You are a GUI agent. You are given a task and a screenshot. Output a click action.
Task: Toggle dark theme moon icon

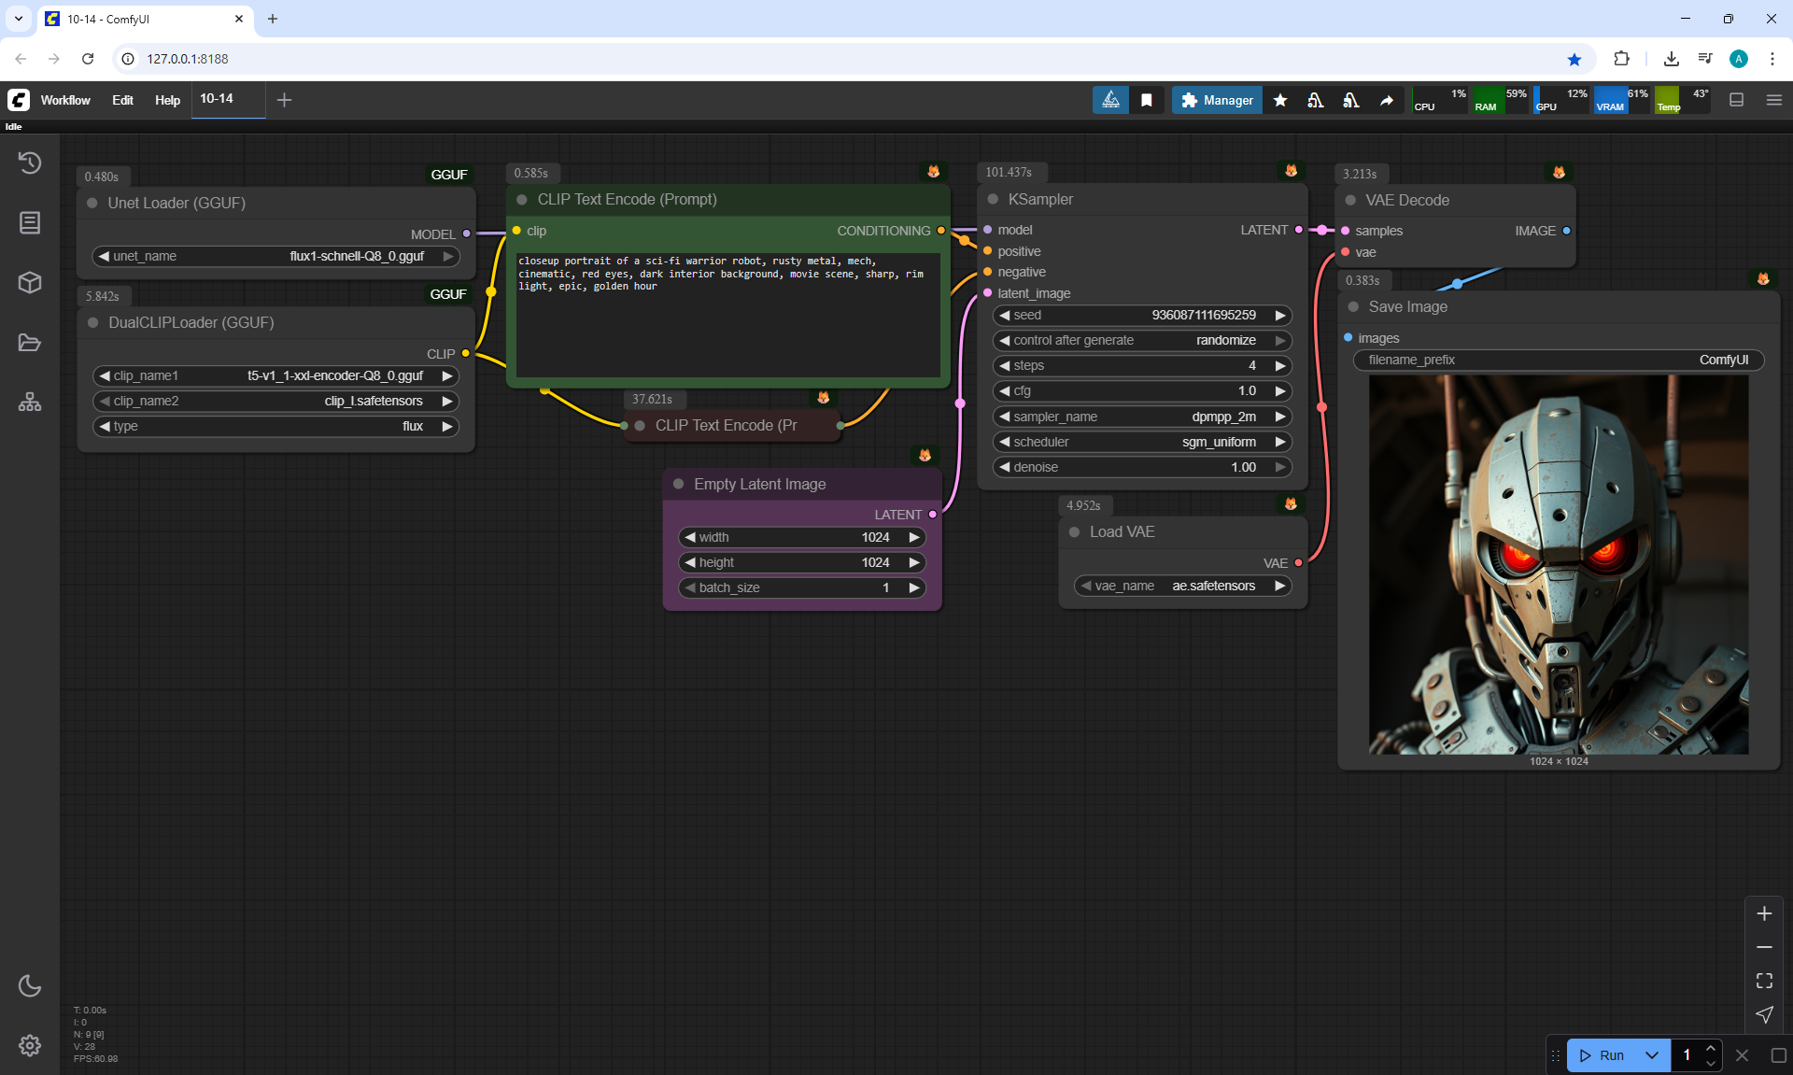(30, 985)
